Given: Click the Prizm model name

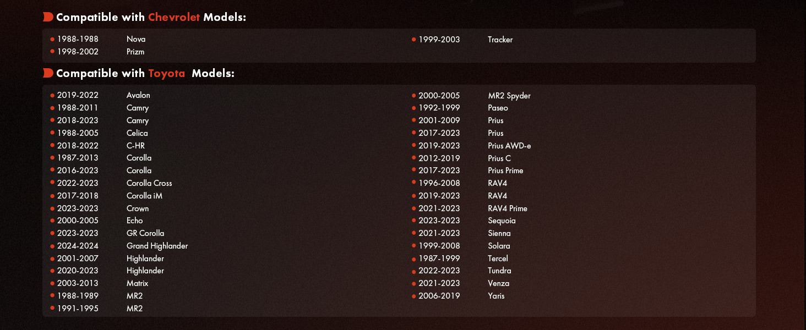Looking at the screenshot, I should [135, 52].
